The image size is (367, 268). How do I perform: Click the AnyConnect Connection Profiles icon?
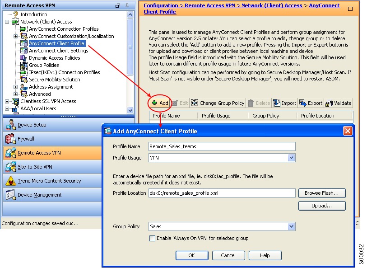[24, 29]
